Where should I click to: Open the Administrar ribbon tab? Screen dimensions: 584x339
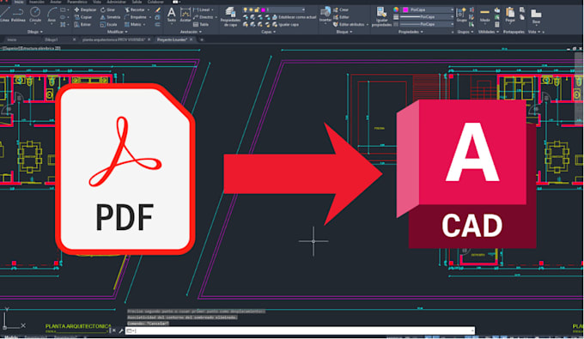[116, 2]
